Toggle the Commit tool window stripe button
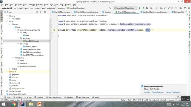The width and height of the screenshot is (191, 107). click(x=1, y=40)
